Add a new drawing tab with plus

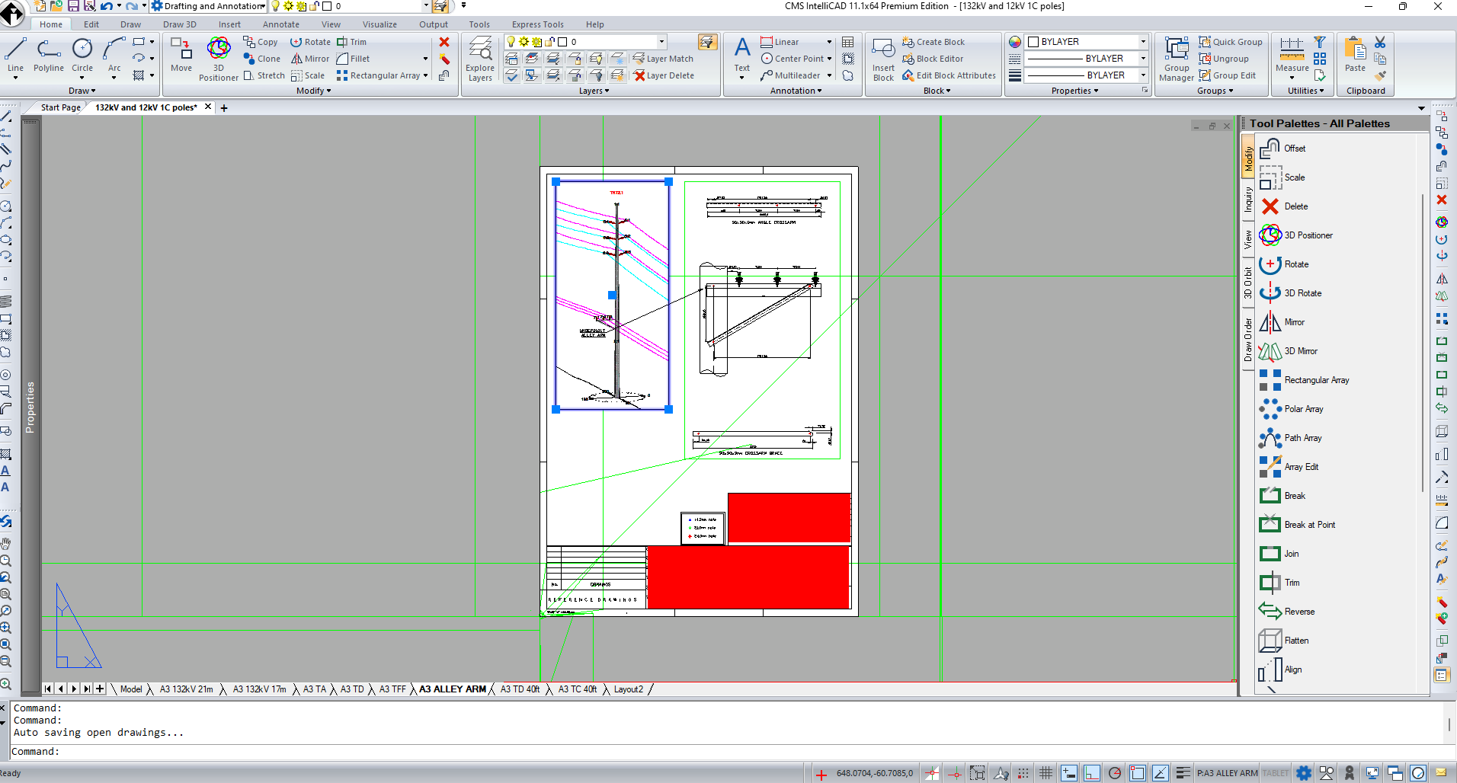[x=224, y=108]
